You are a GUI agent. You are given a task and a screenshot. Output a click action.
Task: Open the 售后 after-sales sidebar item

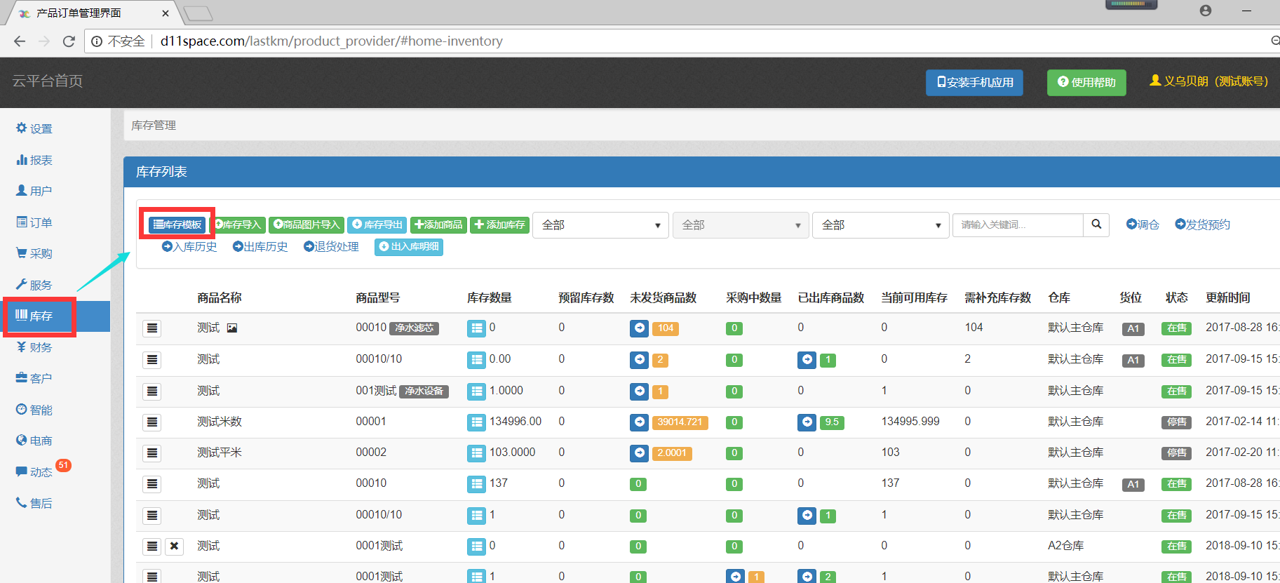[34, 503]
